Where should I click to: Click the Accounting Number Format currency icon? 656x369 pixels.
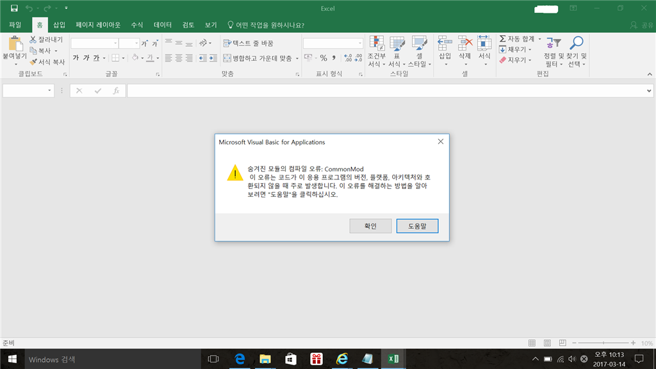point(308,58)
